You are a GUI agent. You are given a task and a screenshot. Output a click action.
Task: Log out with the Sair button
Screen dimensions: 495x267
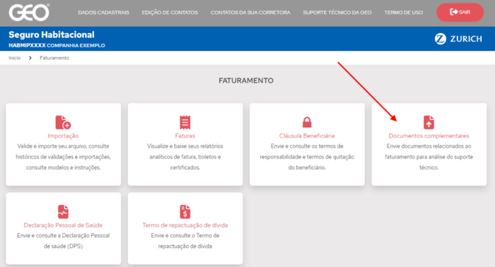pyautogui.click(x=460, y=12)
